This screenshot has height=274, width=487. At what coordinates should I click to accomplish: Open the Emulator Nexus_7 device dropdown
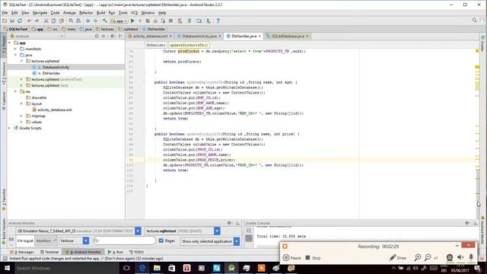coord(138,231)
